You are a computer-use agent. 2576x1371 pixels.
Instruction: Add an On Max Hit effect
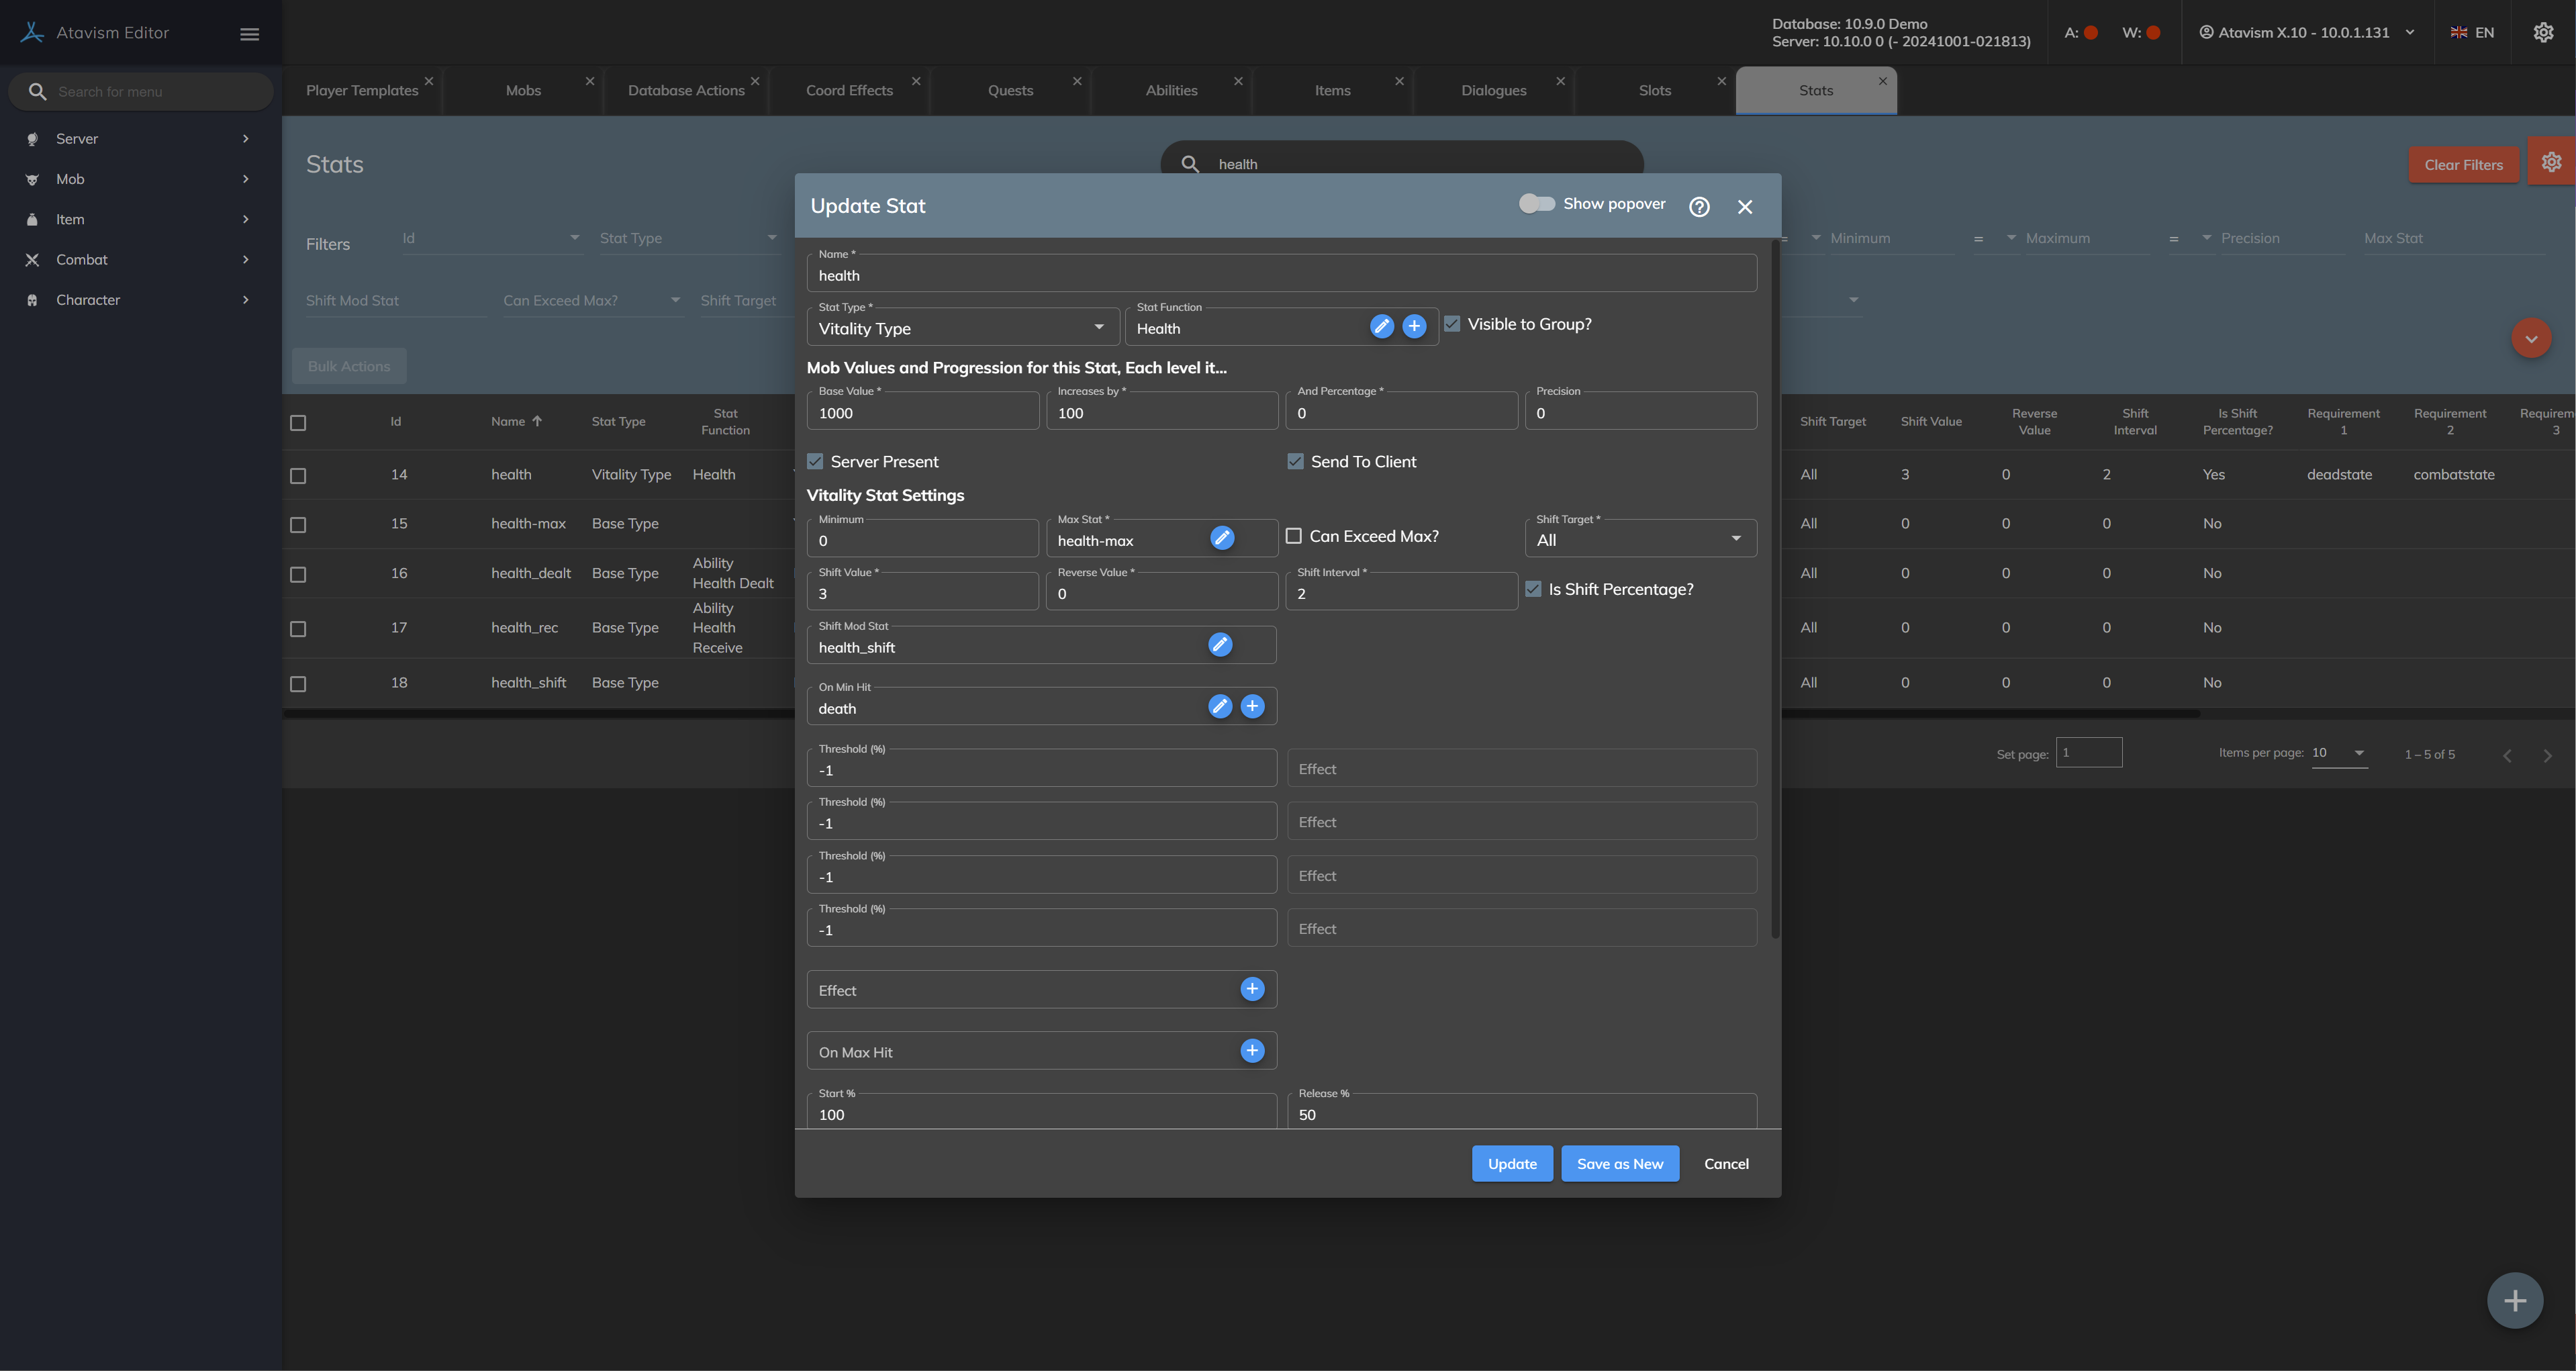click(1252, 1051)
